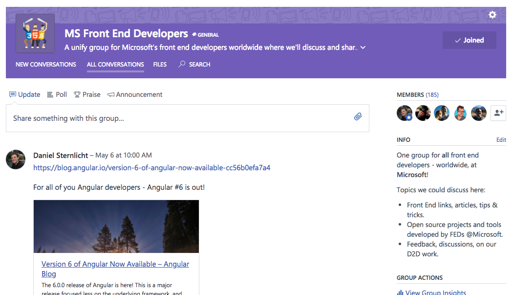Open group settings gear icon

point(492,15)
